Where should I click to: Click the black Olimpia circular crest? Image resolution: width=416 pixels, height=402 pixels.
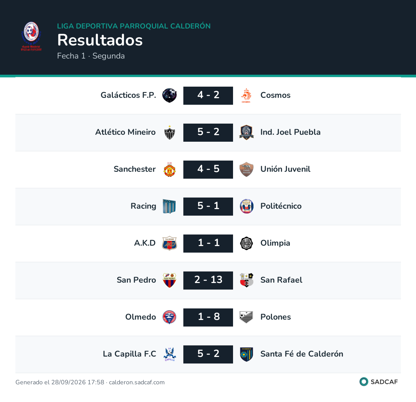click(247, 243)
